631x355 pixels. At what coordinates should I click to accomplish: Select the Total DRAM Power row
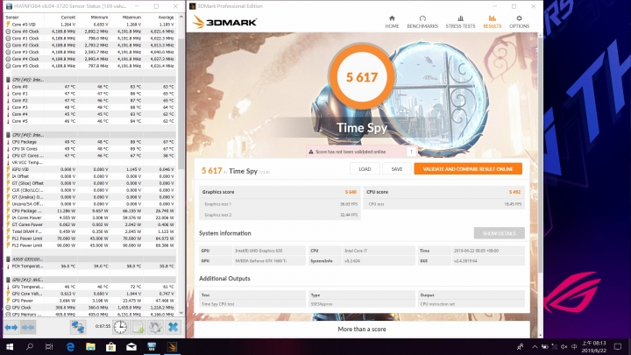pos(90,231)
